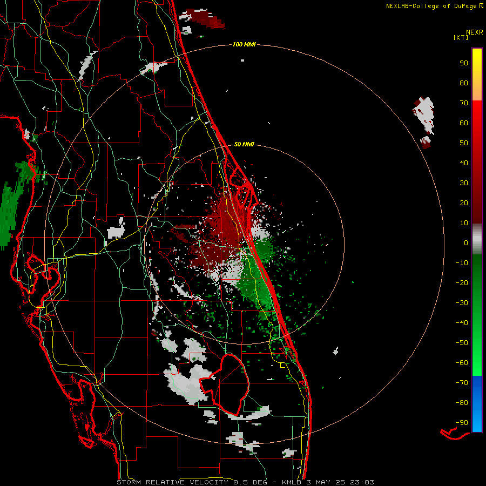The image size is (486, 486).
Task: Click the 40 value on the velocity scale
Action: tap(464, 163)
